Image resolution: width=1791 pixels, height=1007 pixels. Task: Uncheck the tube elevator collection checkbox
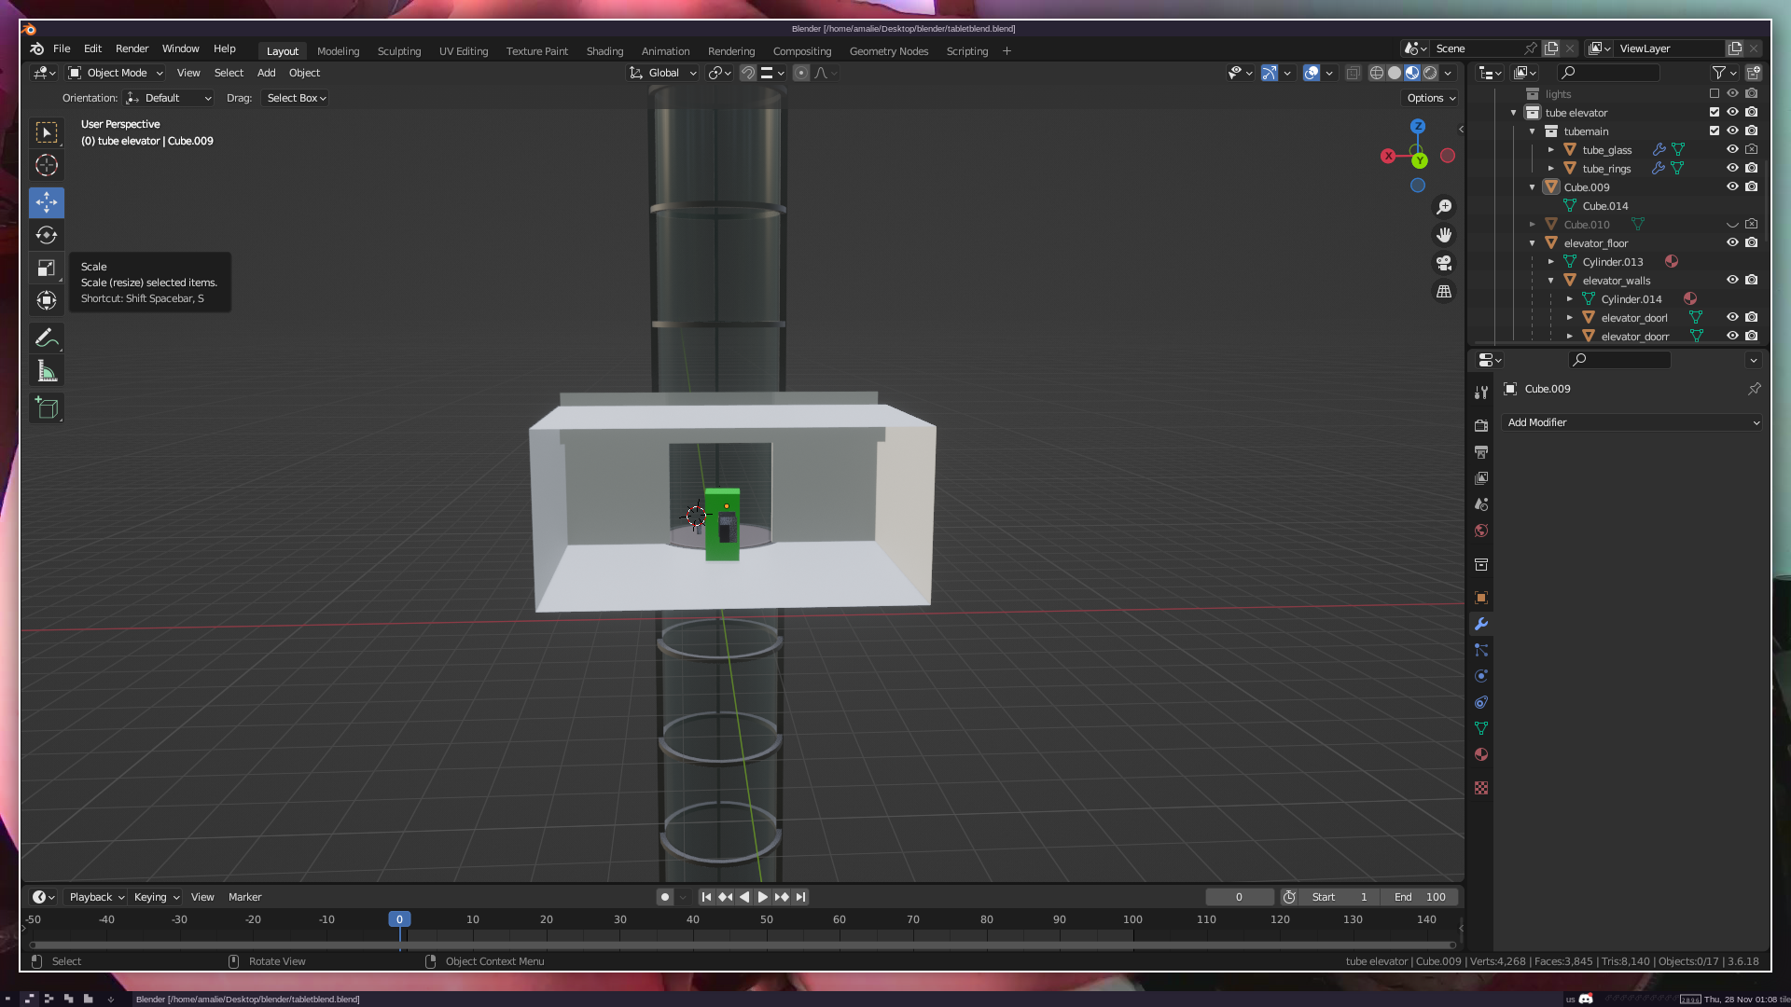click(x=1715, y=112)
